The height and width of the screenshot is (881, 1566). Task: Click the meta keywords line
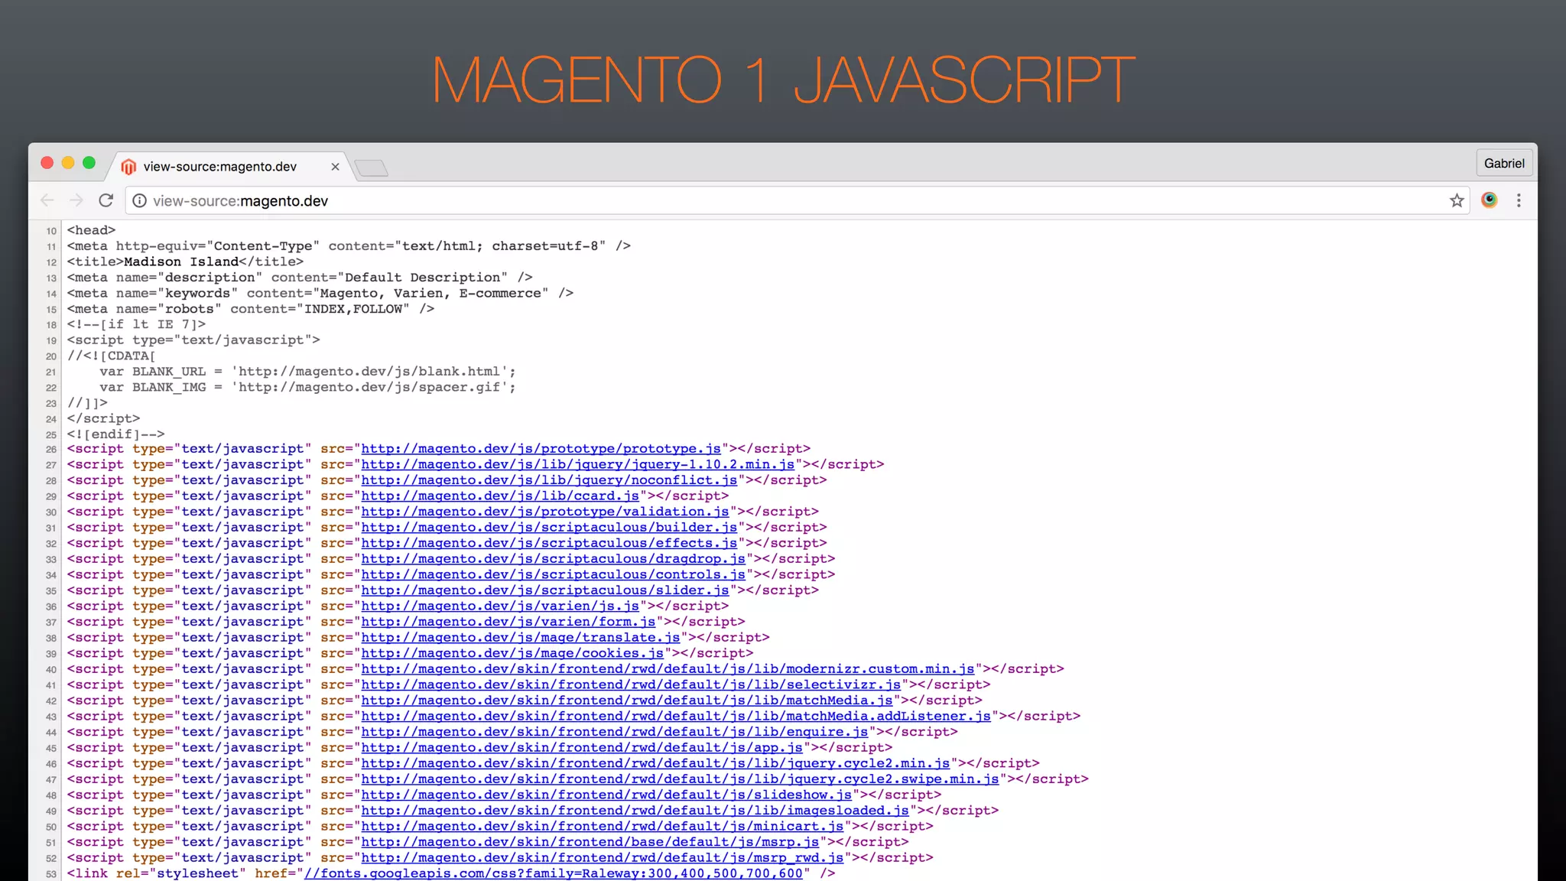click(320, 293)
